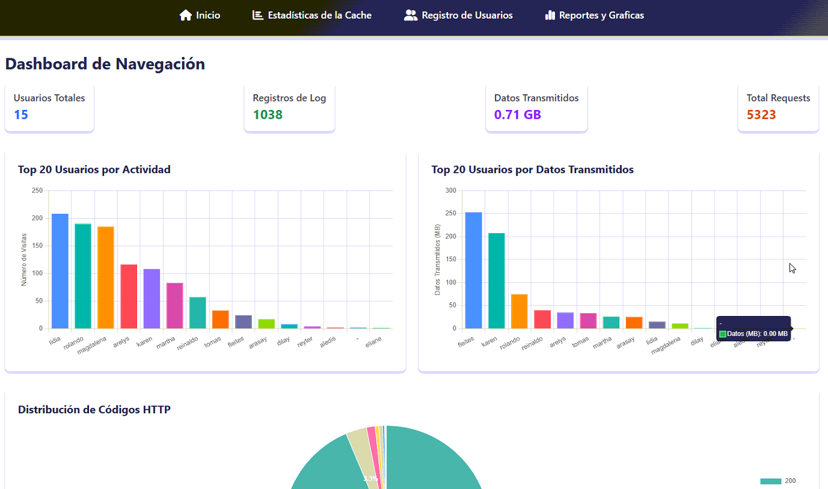Click the users icon for Registro de Usuarios
The height and width of the screenshot is (489, 828).
[x=411, y=15]
